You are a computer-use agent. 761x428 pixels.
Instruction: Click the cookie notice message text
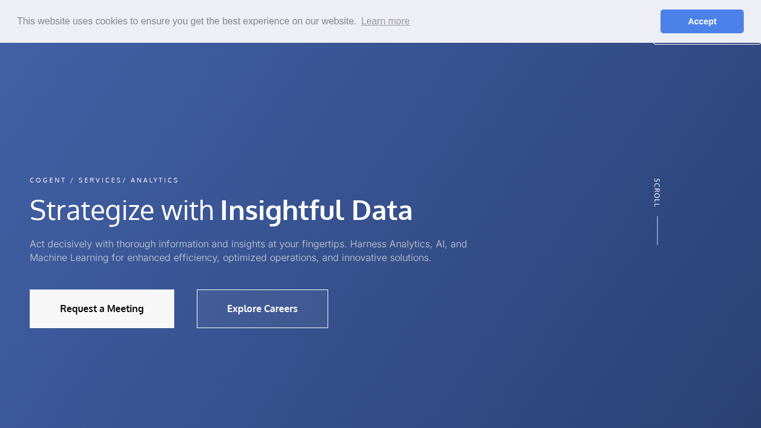click(x=187, y=21)
